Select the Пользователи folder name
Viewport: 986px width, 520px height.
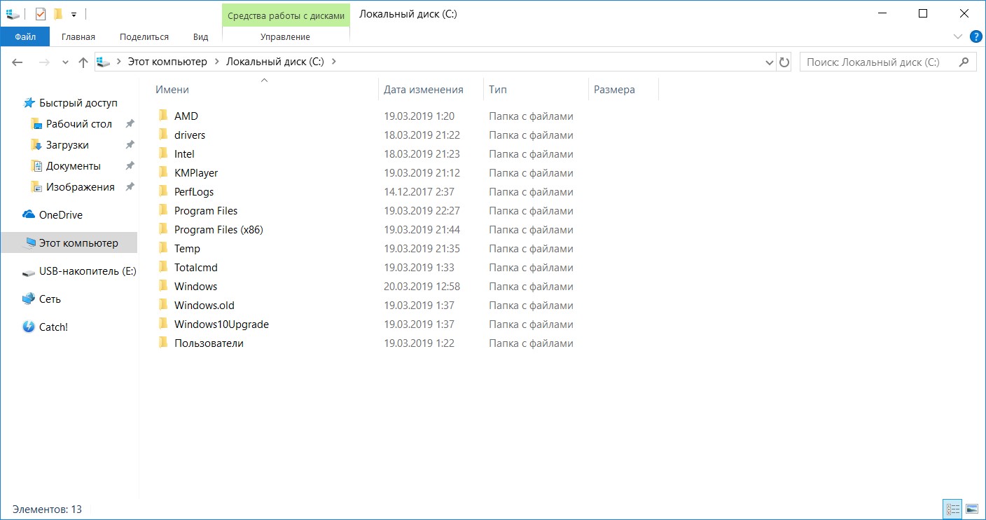point(209,343)
